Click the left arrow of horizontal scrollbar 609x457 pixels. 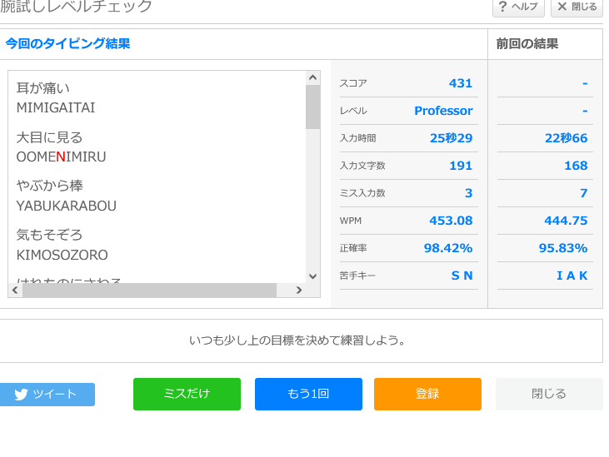[15, 291]
